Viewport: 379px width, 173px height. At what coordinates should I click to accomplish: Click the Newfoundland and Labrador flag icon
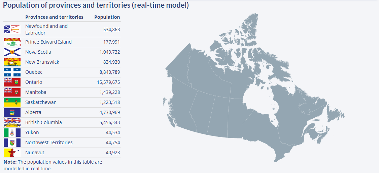pos(12,30)
